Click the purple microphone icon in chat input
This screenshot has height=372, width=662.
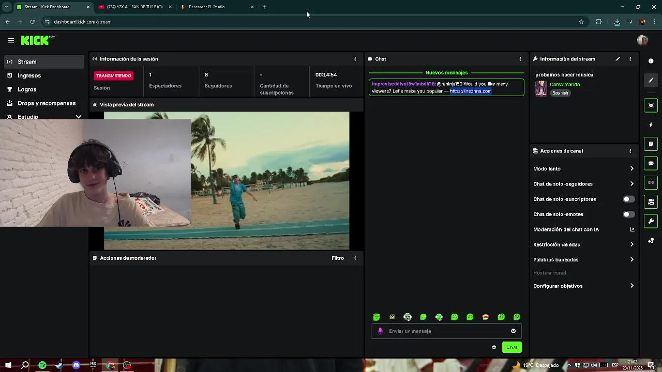pos(380,331)
